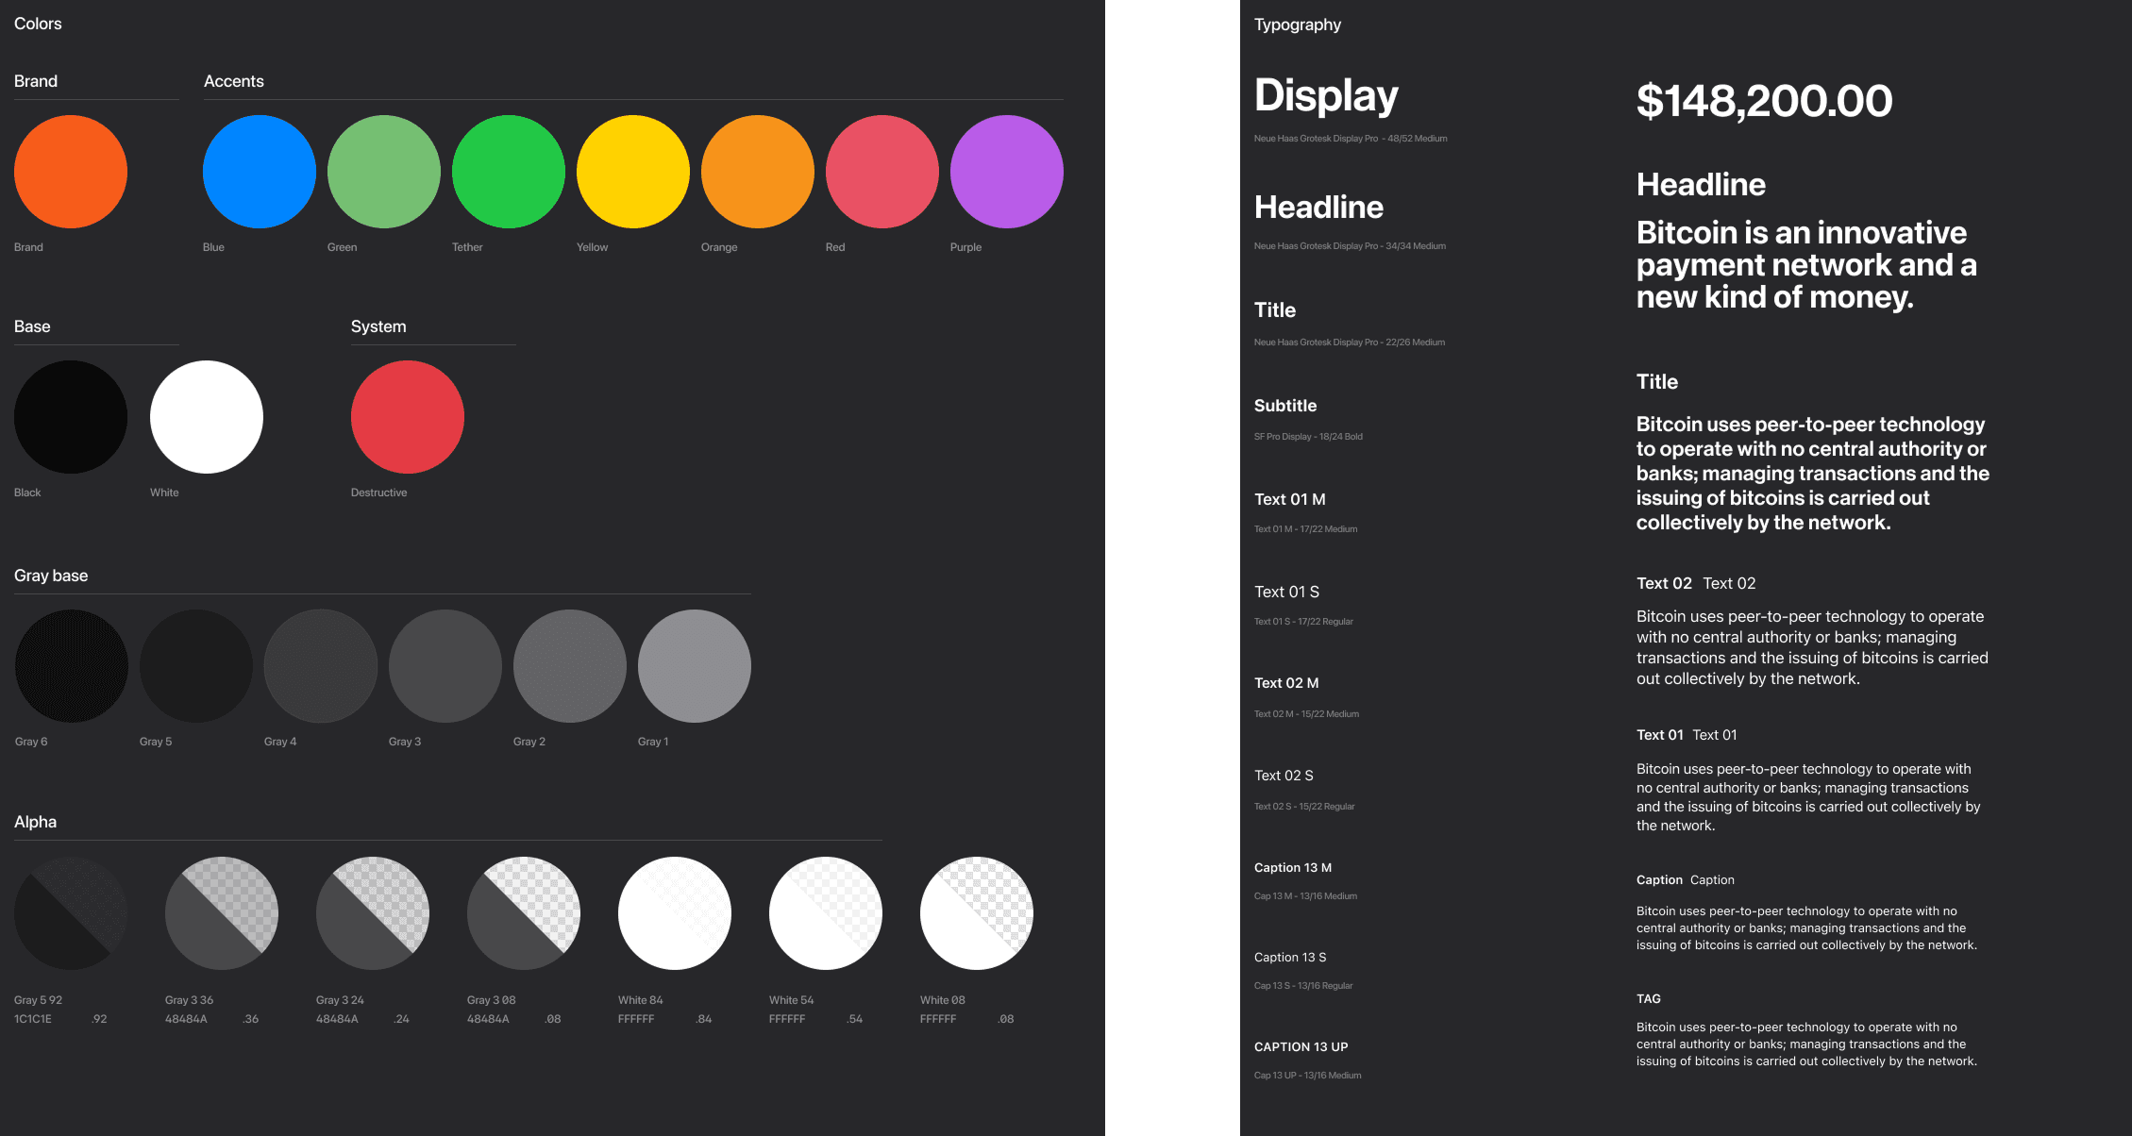
Task: Select the CAPTION 13 UP style label
Action: (1301, 1046)
